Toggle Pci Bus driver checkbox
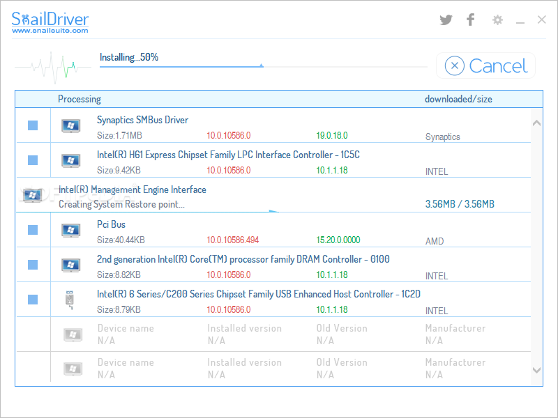 click(x=33, y=230)
